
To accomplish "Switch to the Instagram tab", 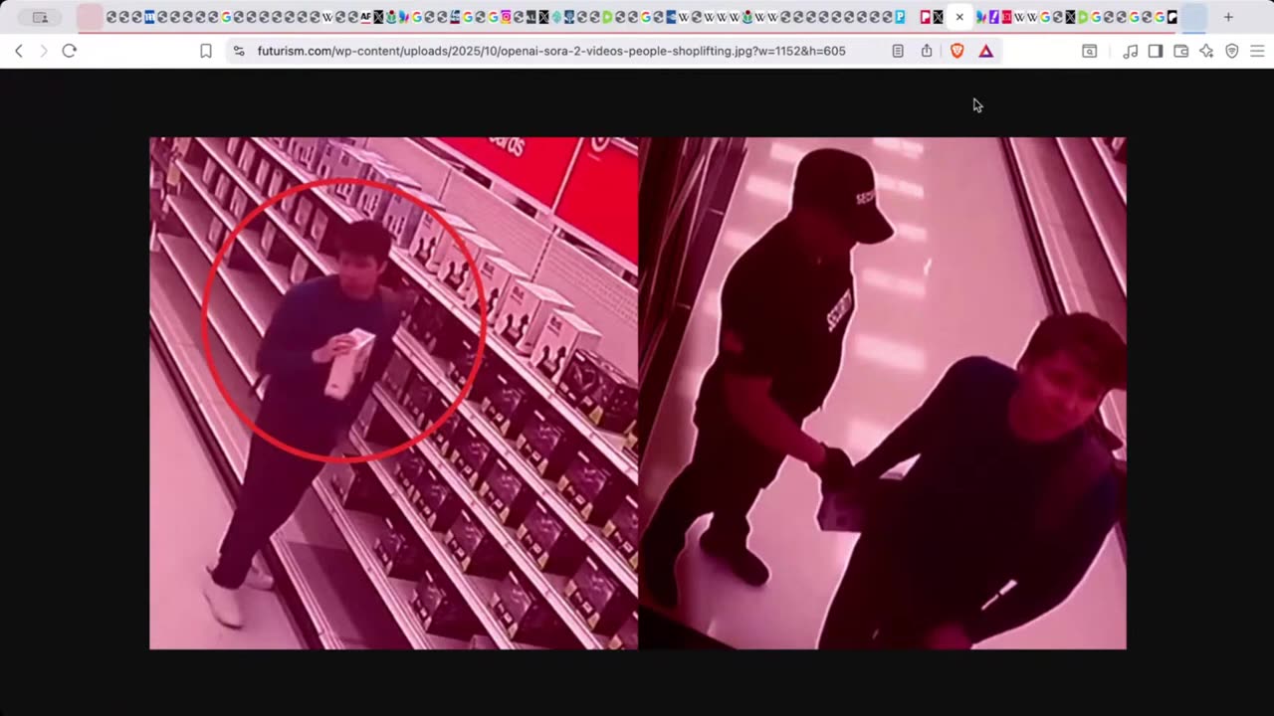I will tap(506, 17).
